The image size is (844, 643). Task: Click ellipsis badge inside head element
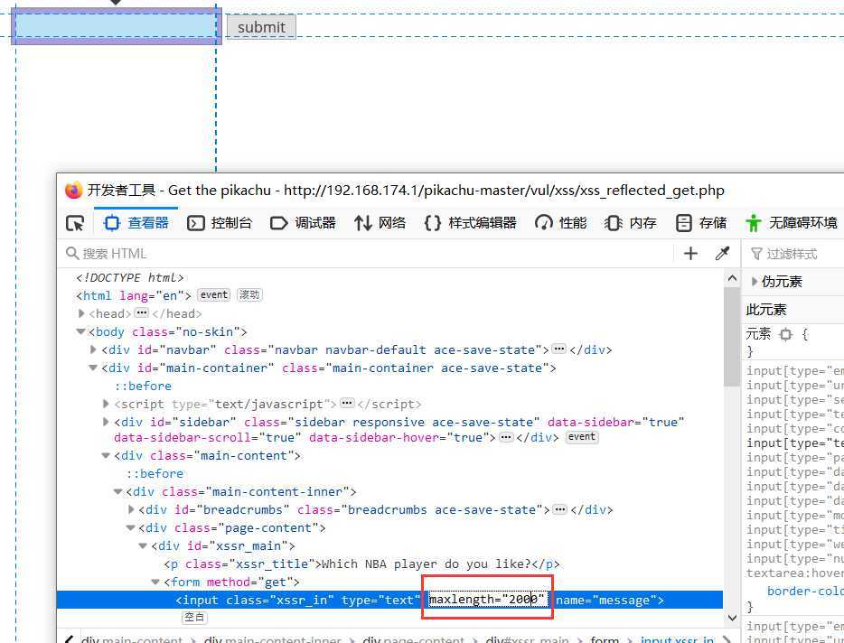tap(141, 312)
